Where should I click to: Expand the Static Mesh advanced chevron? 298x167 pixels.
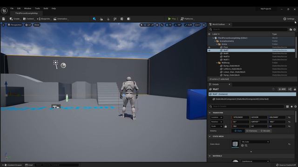tap(251, 152)
